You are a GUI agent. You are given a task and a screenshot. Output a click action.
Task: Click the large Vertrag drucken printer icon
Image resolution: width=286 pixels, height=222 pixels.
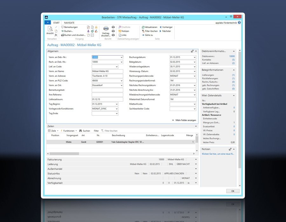106,29
